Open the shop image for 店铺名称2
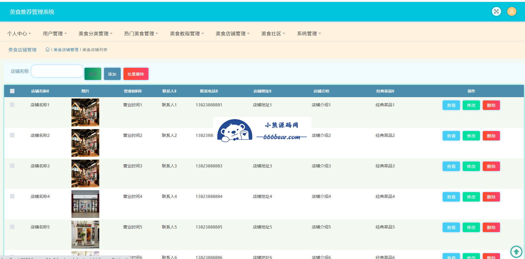Viewport: 525px width, 259px height. (85, 143)
